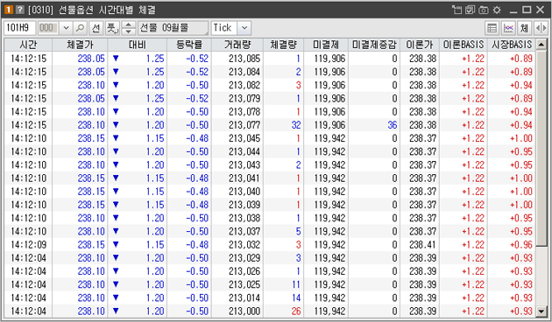Click the trade quantity 14 cell
Viewport: 552px width, 322px height.
(x=283, y=297)
